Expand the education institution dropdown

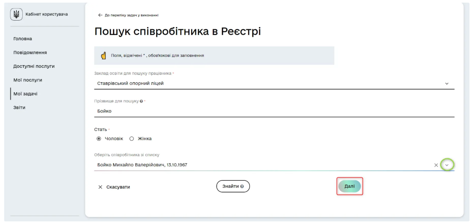coord(447,83)
